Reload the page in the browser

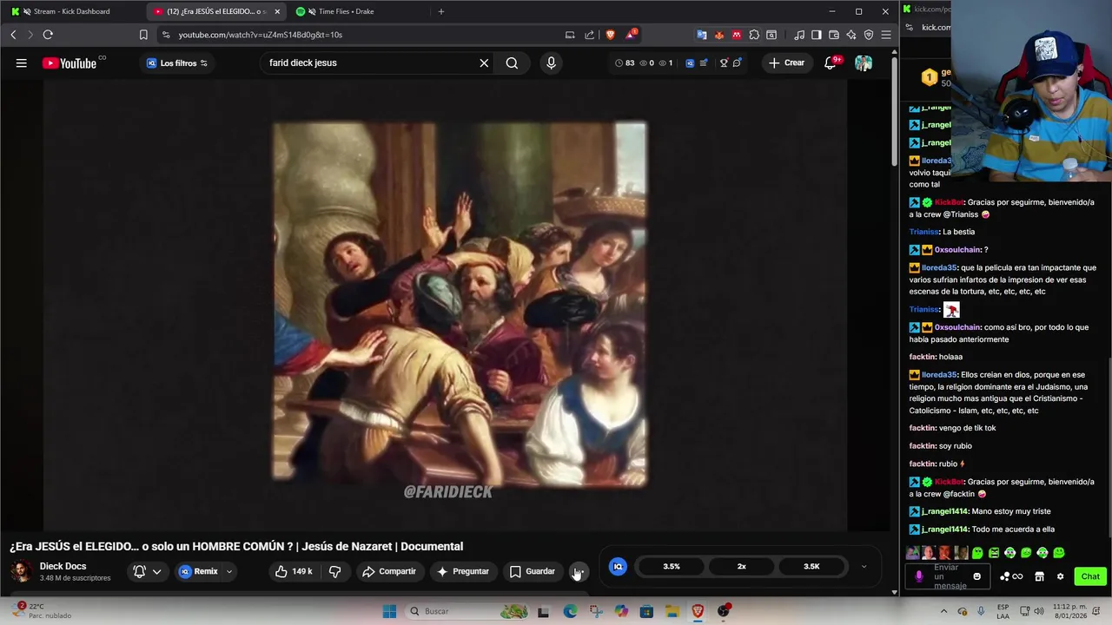click(x=48, y=35)
